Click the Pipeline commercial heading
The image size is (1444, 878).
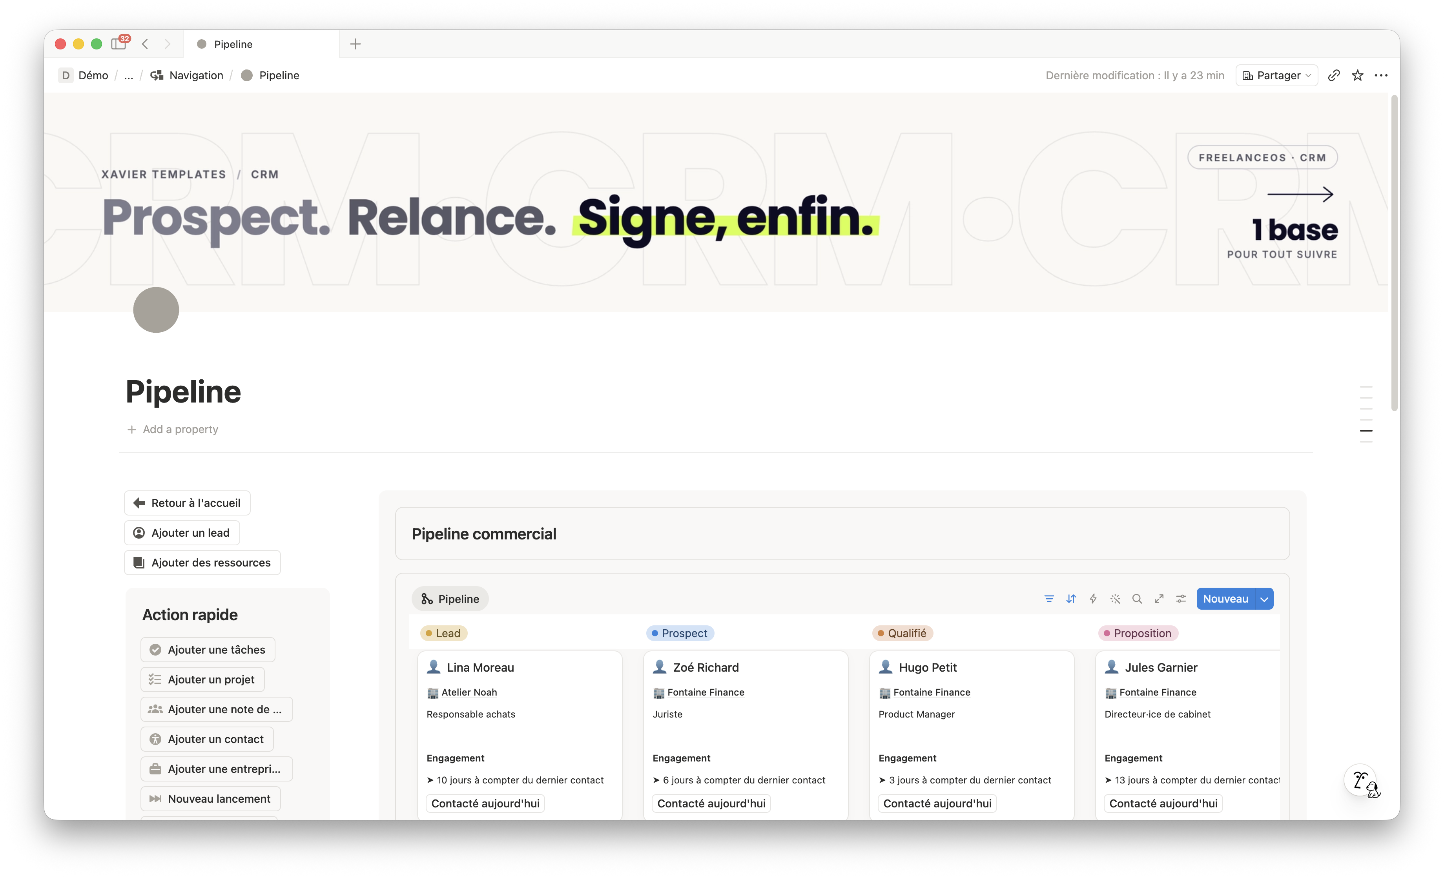[484, 534]
